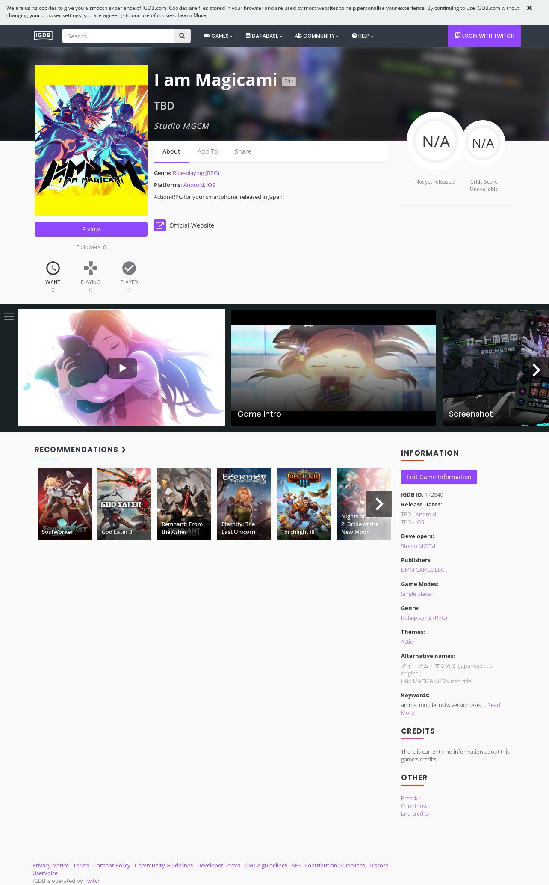The height and width of the screenshot is (885, 549).
Task: Open Eternity: The Last Unicorn recommendation
Action: (244, 504)
